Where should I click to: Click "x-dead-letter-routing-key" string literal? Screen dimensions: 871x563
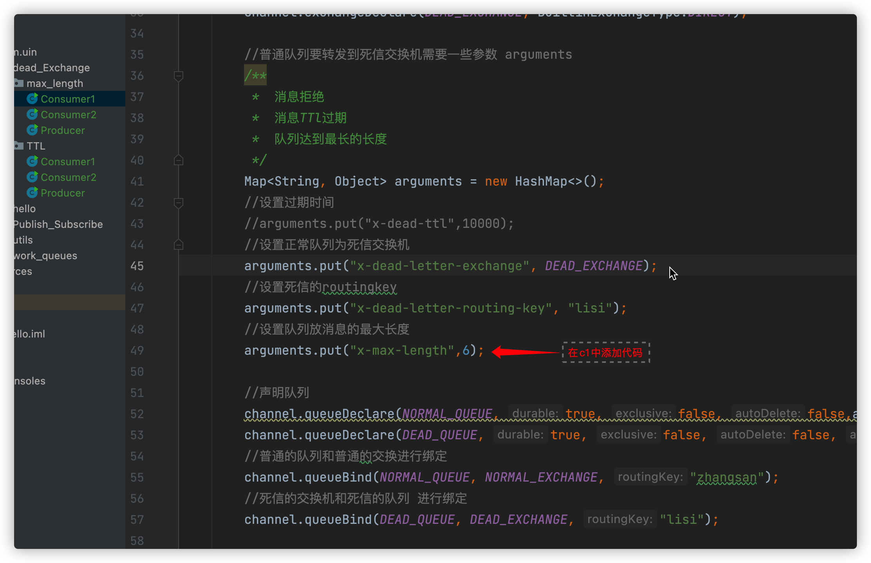tap(451, 308)
